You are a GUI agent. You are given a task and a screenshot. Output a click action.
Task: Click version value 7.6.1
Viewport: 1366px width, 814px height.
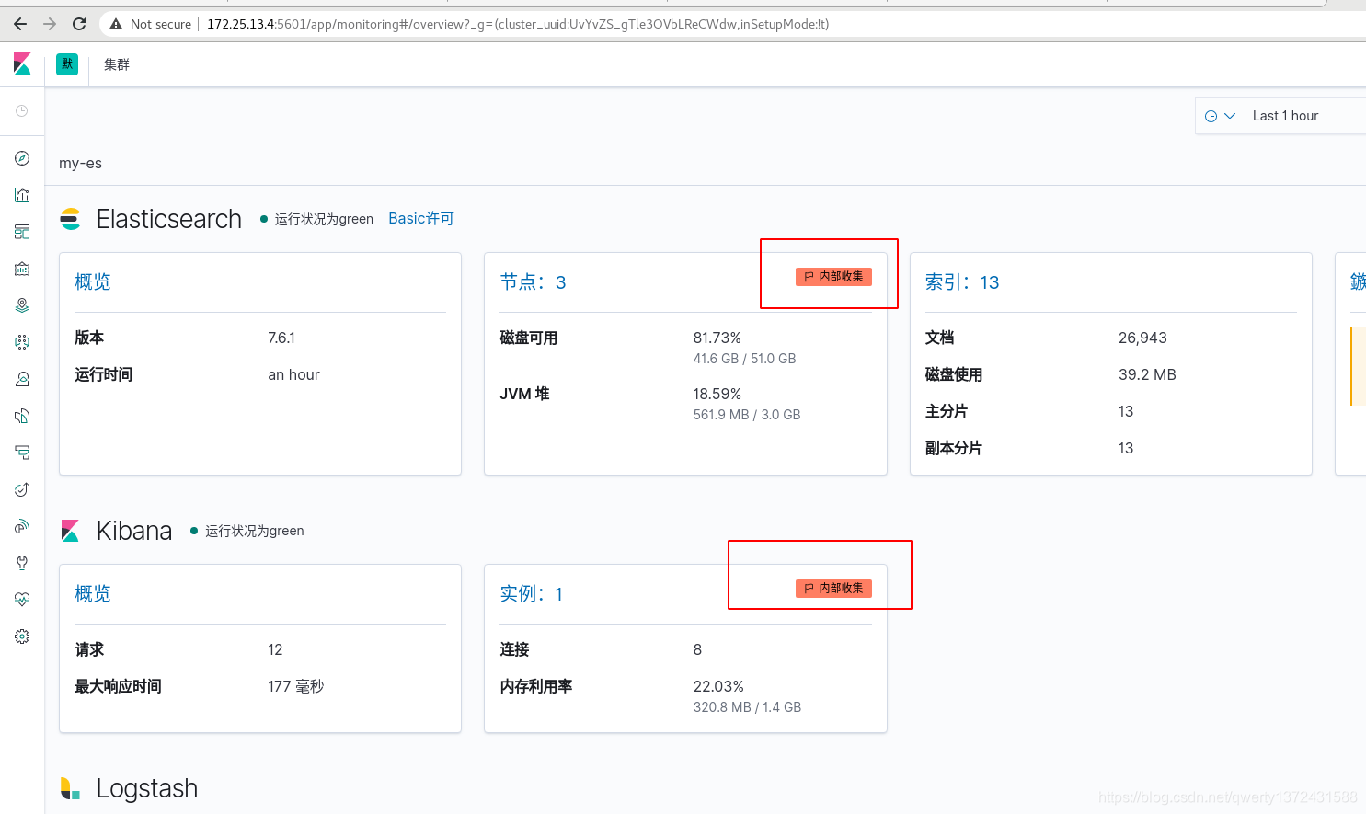281,338
